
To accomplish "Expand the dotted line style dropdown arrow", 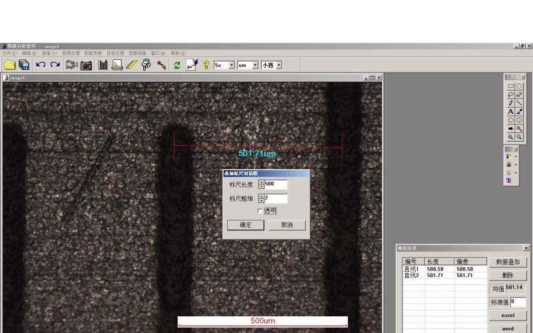I will [516, 172].
